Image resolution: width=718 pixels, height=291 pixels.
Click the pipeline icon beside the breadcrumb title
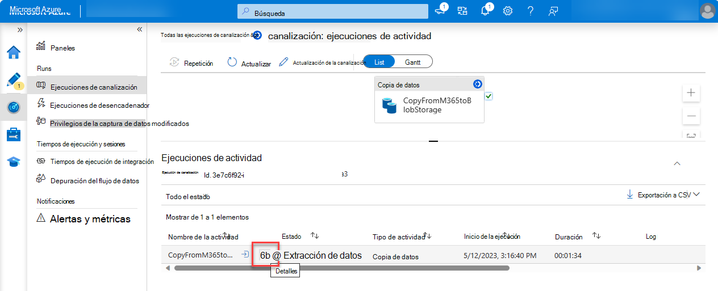click(x=257, y=36)
